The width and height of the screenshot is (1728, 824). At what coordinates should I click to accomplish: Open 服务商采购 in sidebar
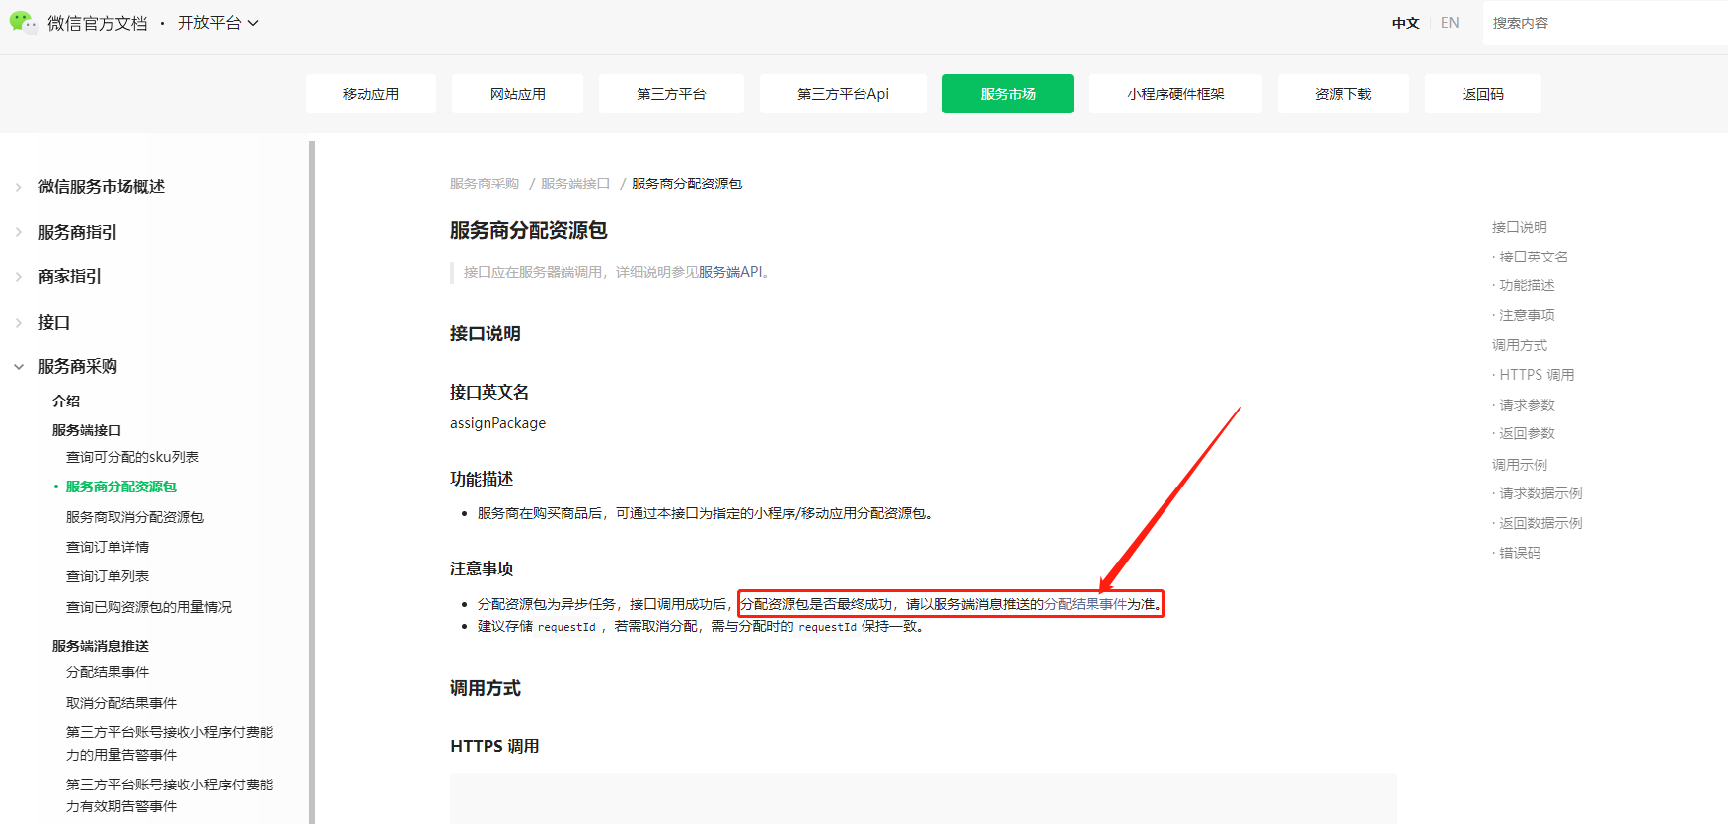[x=78, y=366]
